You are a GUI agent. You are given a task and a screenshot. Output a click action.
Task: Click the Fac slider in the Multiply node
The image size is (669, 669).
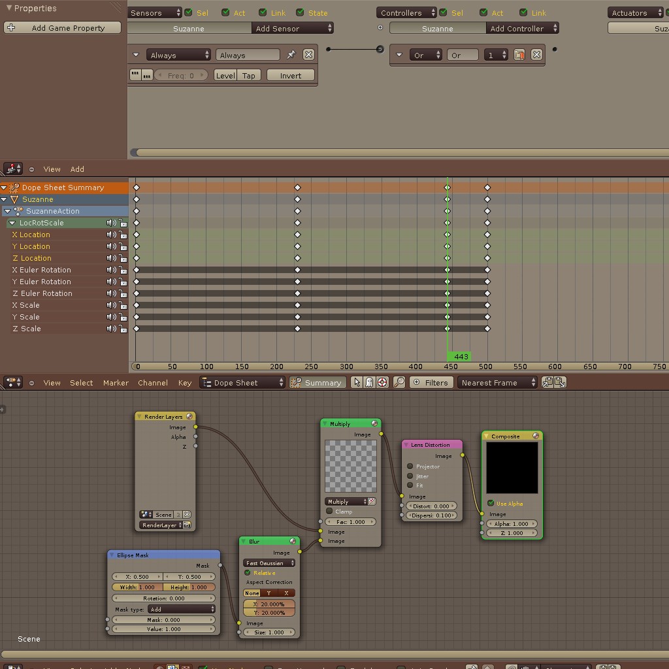[351, 521]
